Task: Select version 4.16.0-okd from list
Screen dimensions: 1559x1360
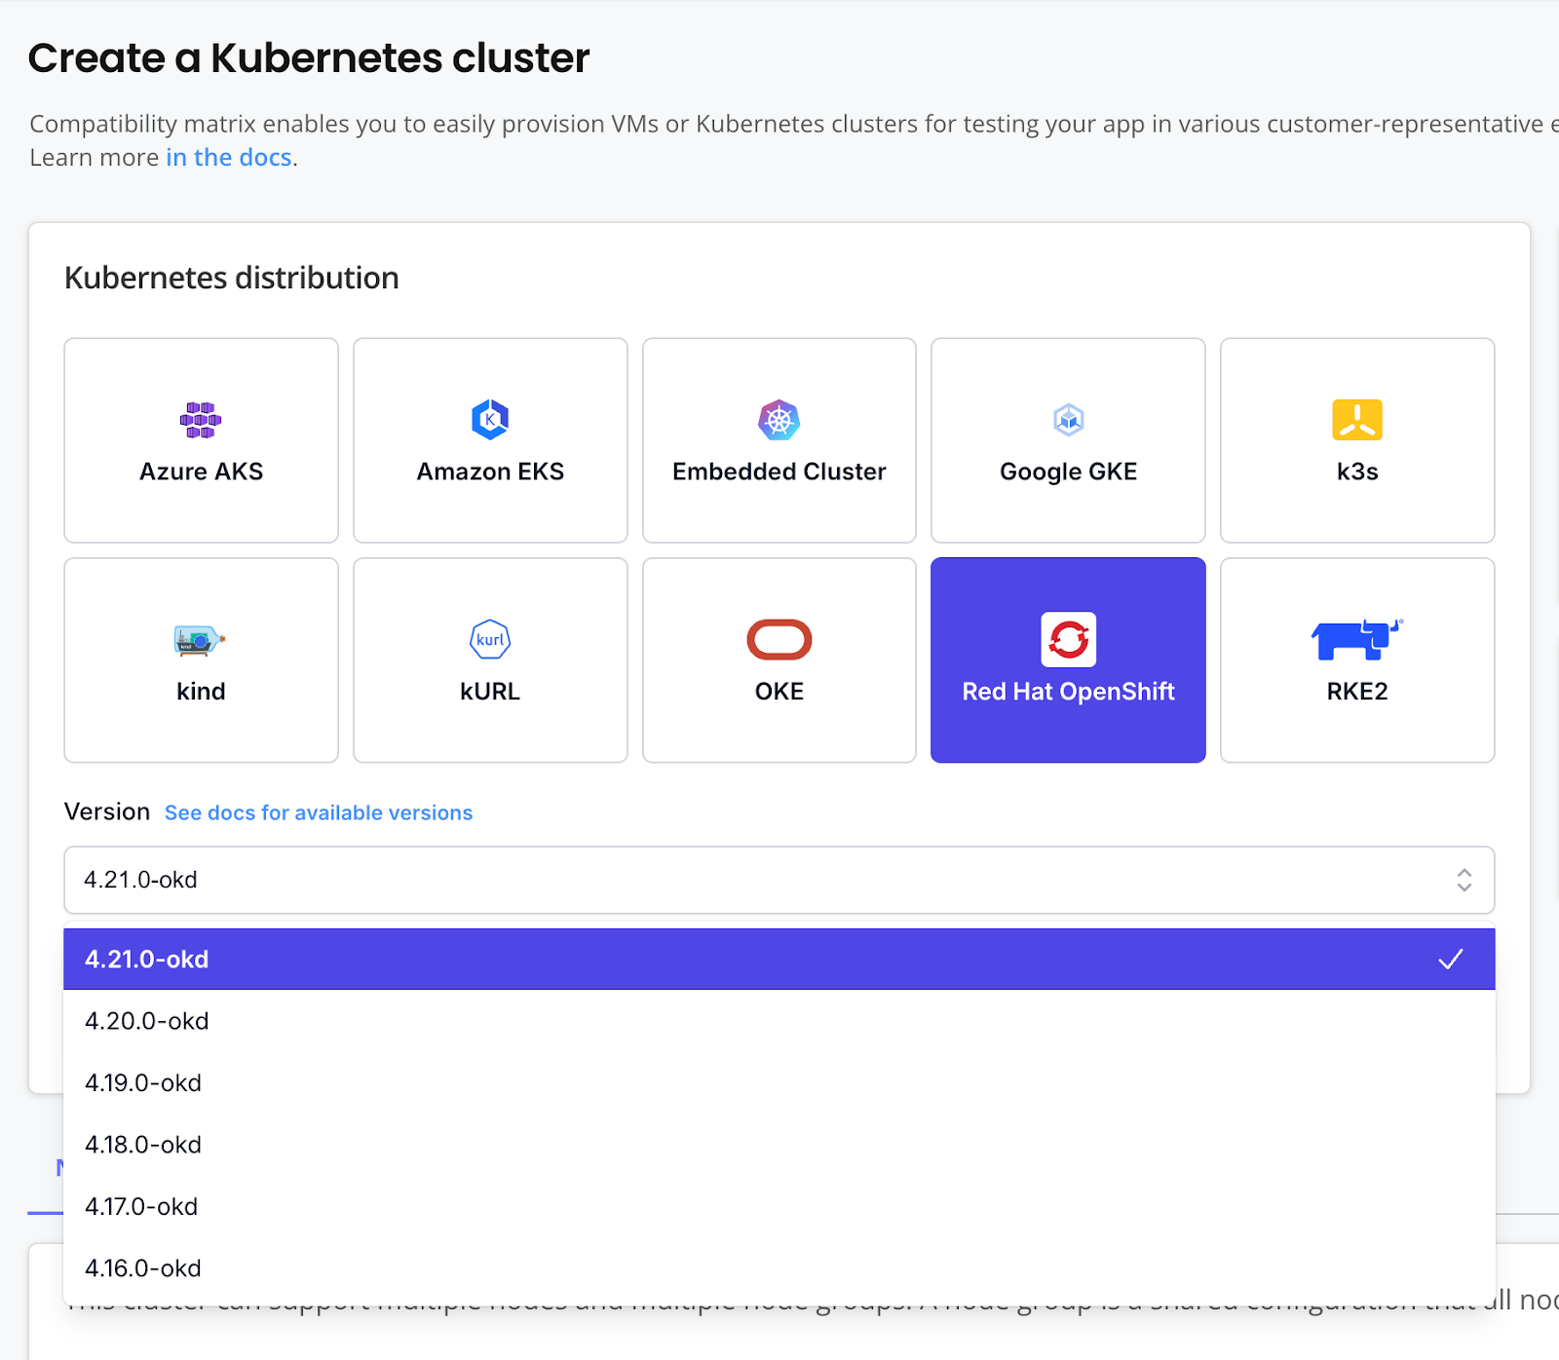Action: coord(779,1268)
